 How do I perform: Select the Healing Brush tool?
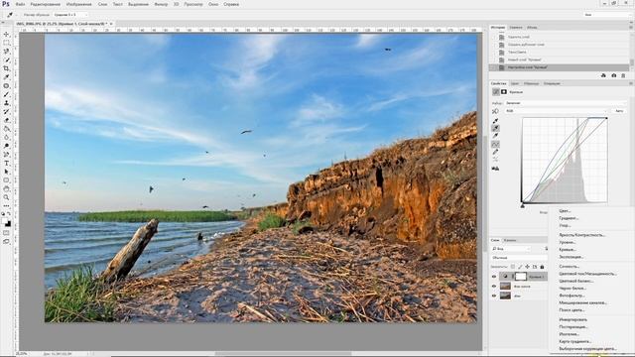[x=6, y=86]
